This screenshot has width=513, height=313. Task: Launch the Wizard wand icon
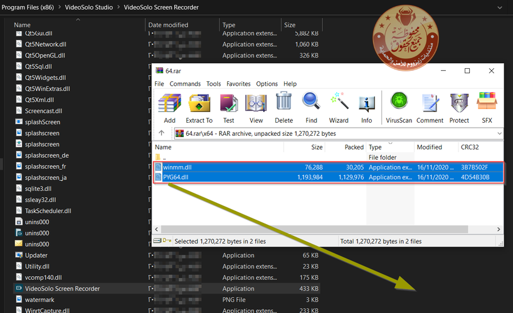pyautogui.click(x=339, y=101)
